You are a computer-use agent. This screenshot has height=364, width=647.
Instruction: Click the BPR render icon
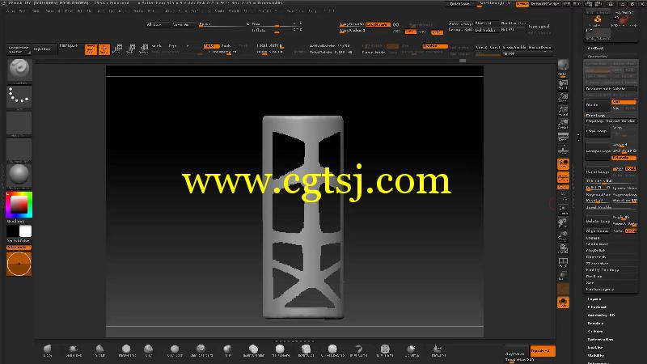[x=563, y=66]
